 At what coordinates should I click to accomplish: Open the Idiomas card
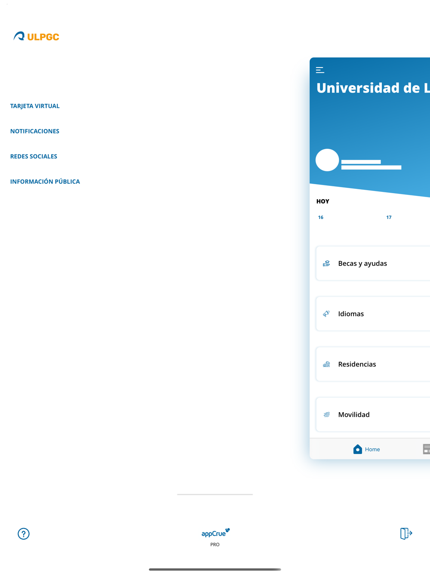point(373,314)
